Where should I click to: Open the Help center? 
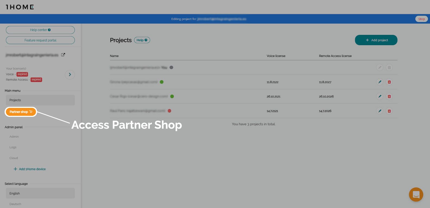coord(40,30)
